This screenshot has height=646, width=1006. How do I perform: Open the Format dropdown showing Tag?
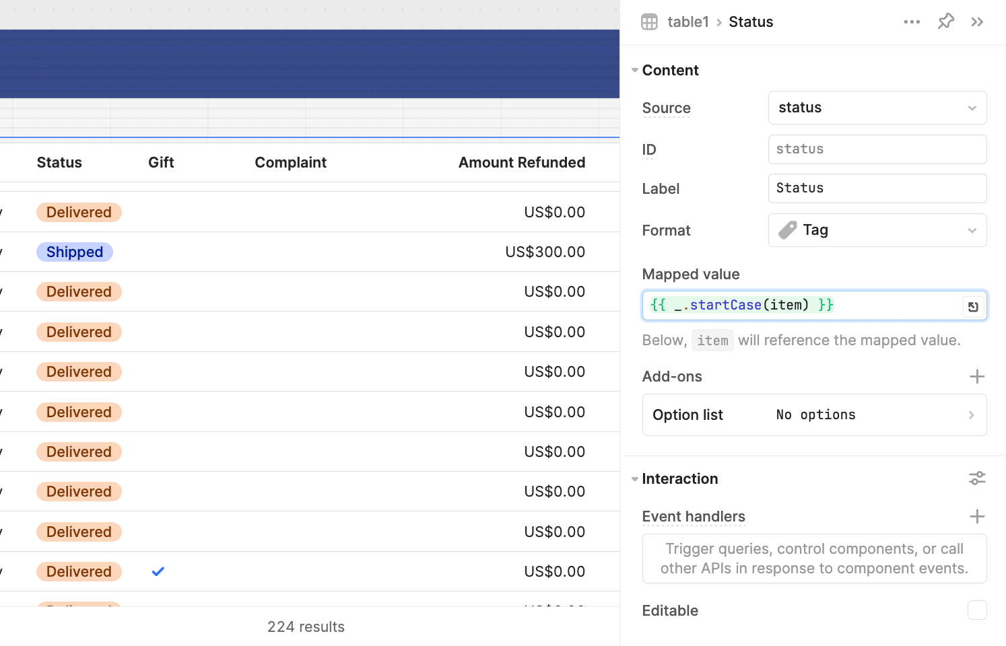click(877, 230)
